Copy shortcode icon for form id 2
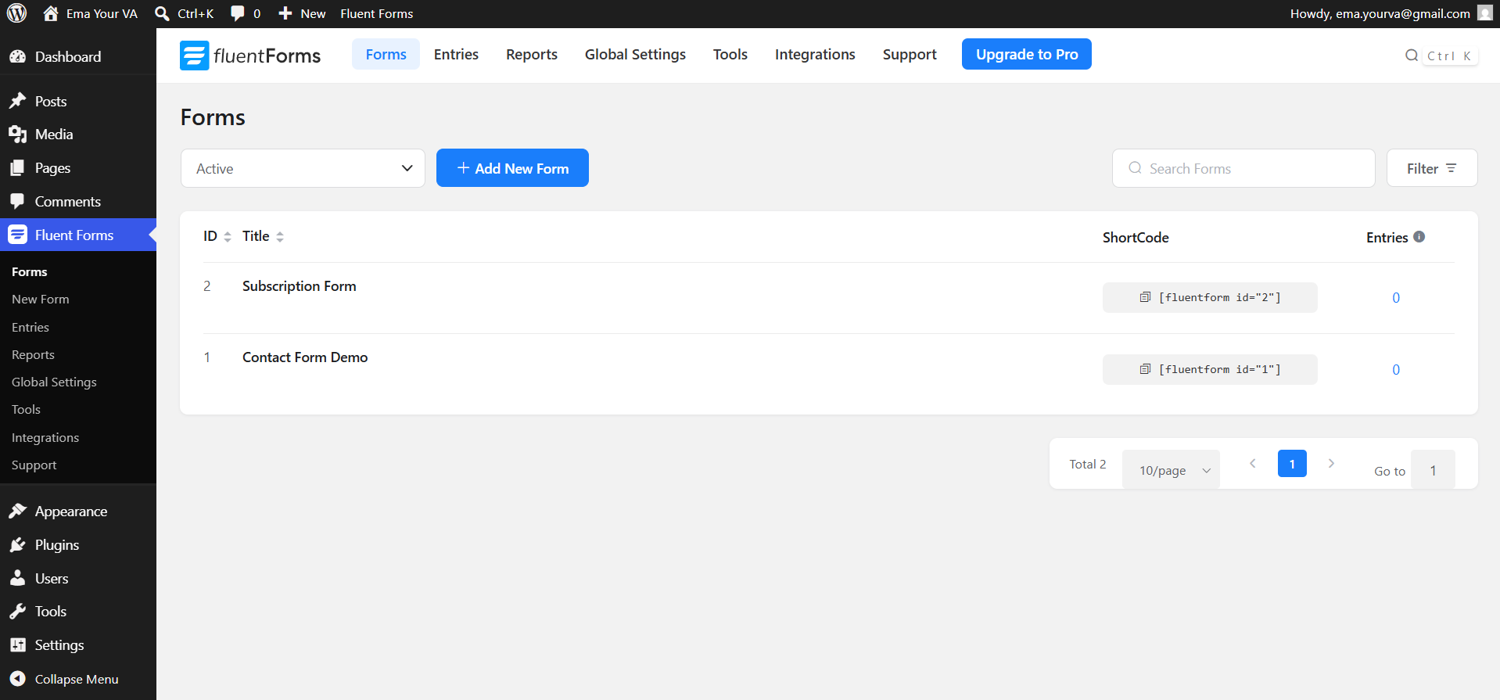The height and width of the screenshot is (700, 1500). tap(1145, 297)
